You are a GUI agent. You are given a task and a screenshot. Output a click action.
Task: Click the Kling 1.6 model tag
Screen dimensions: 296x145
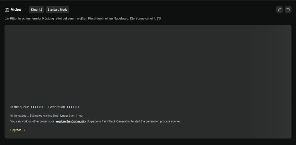[37, 10]
